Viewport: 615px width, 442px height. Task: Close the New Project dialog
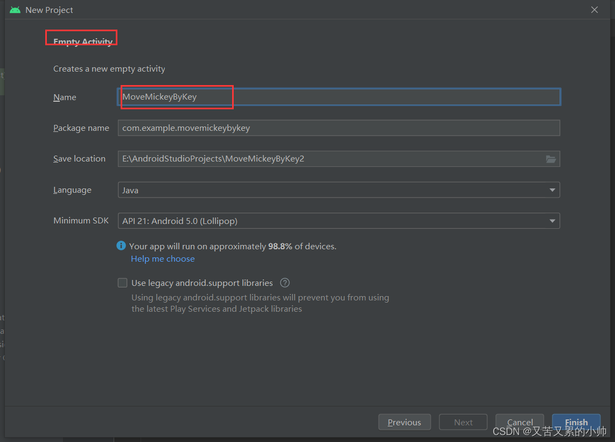point(595,10)
